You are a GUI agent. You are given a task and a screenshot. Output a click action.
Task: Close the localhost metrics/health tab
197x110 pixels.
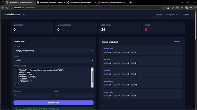pos(95,3)
